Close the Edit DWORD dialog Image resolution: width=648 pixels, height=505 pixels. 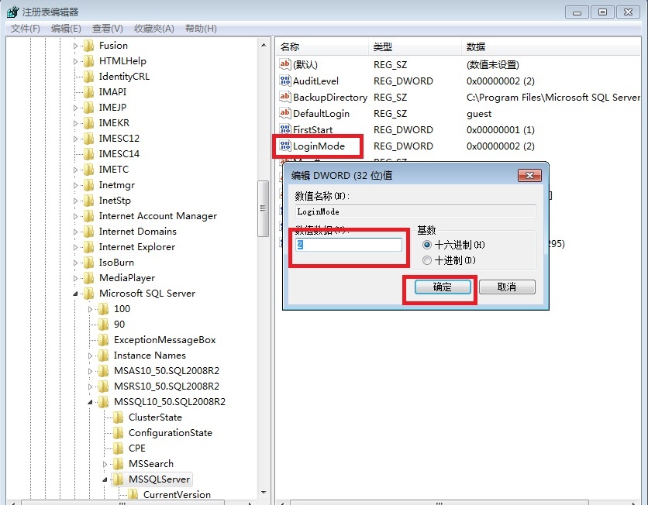(x=531, y=176)
